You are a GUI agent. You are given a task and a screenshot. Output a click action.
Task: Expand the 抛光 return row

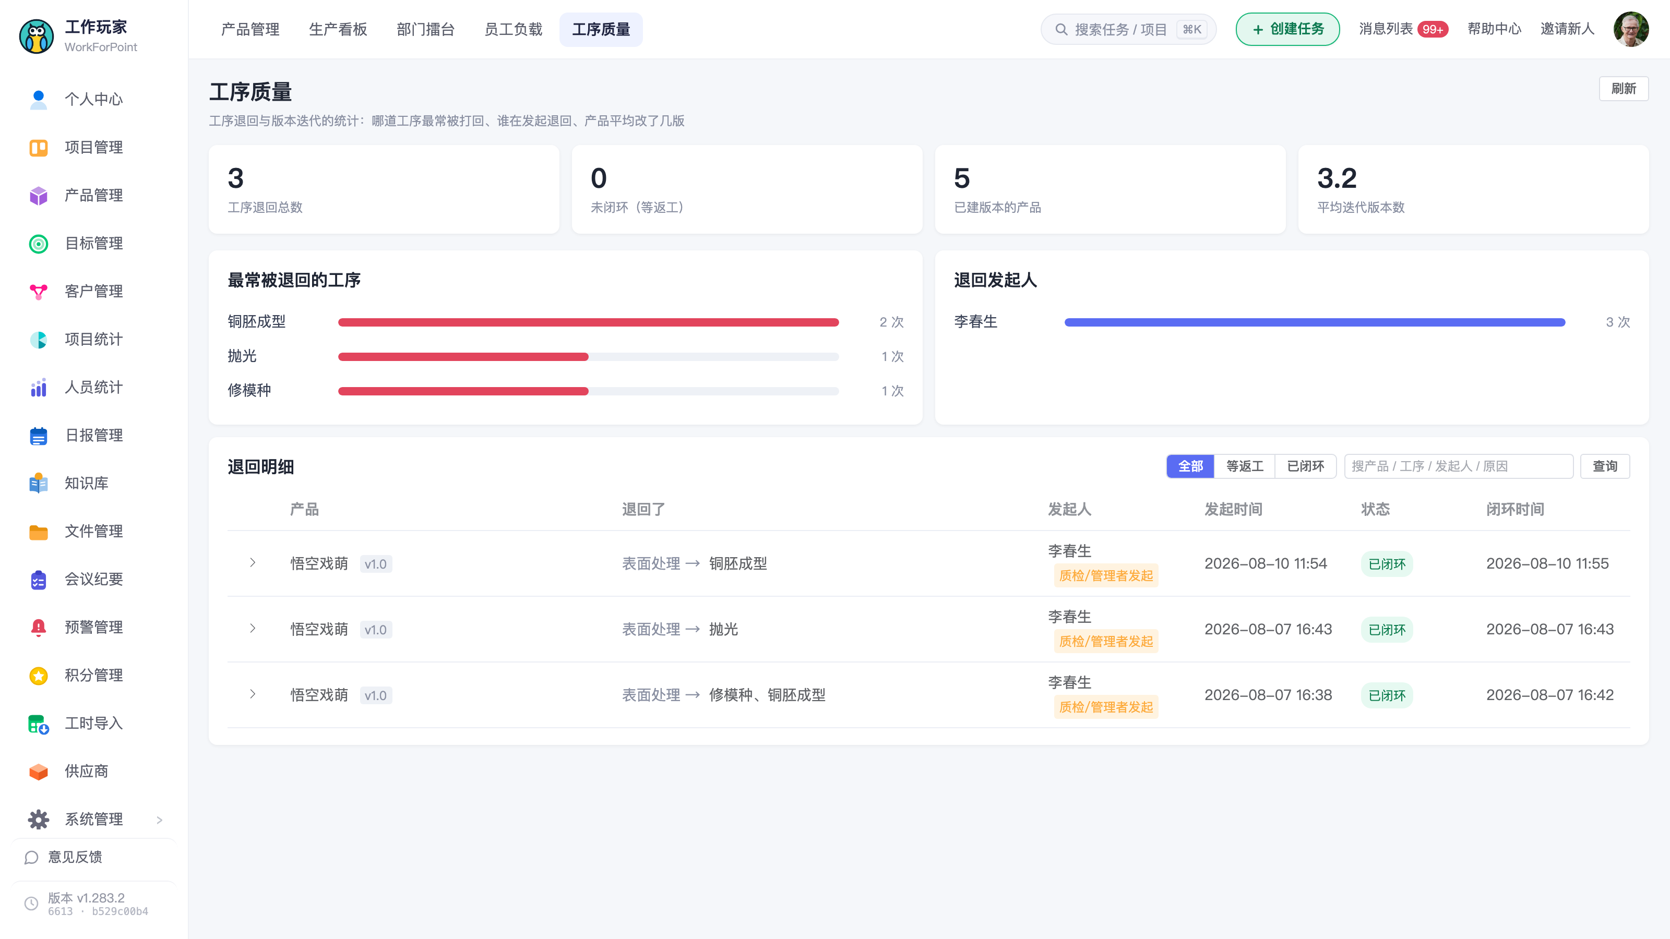tap(253, 628)
